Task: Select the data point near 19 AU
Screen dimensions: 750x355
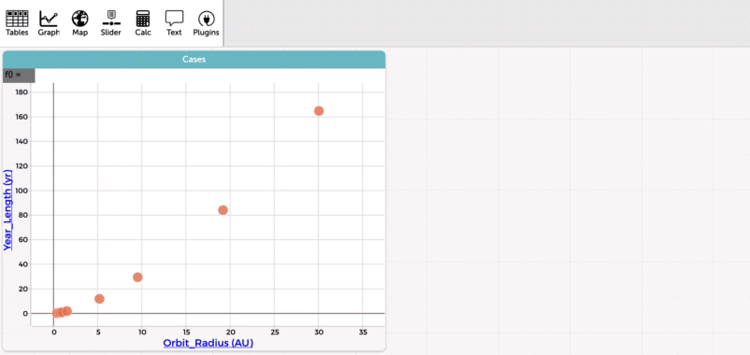Action: (x=223, y=210)
